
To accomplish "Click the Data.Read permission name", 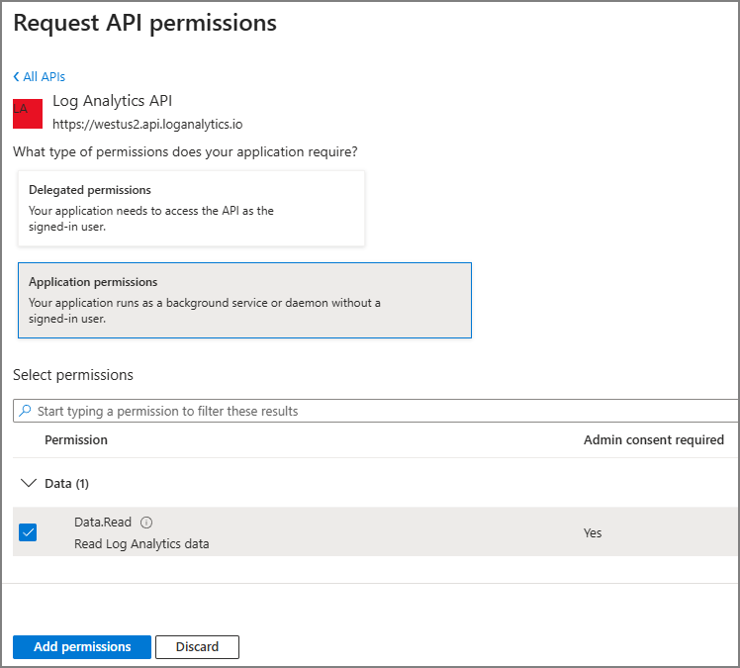I will [x=103, y=523].
